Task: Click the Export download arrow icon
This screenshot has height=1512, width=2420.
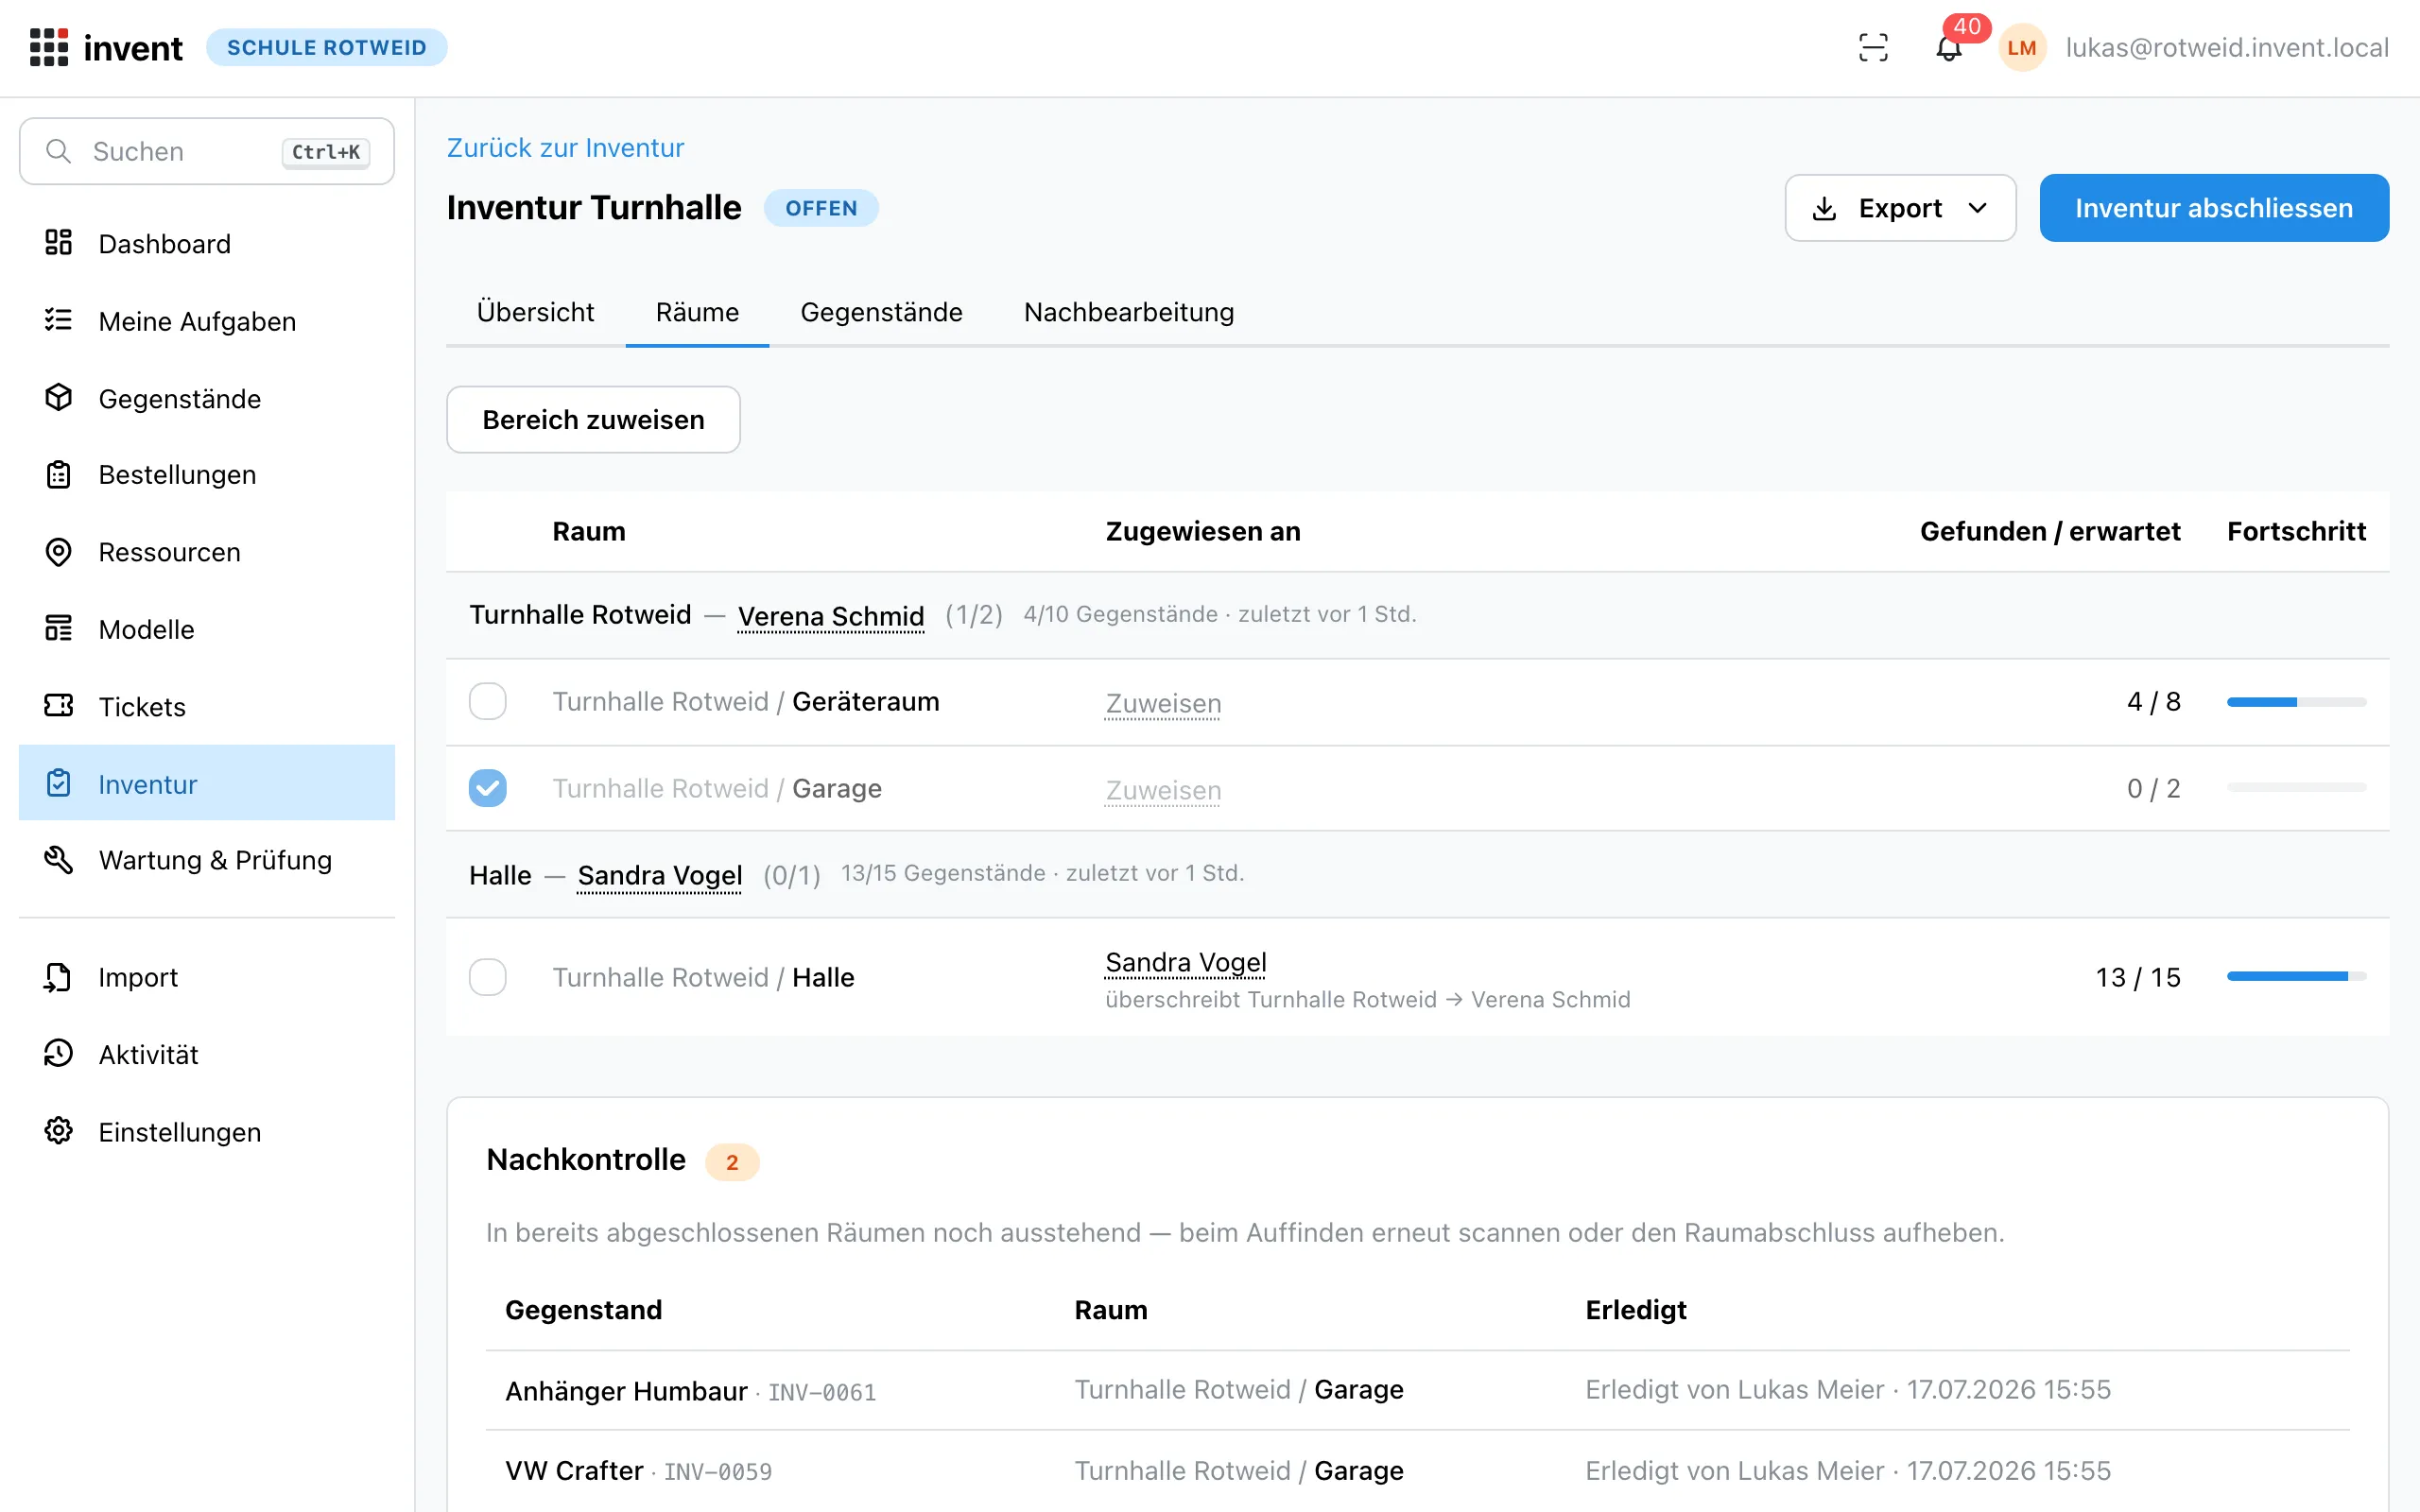Action: click(1824, 208)
